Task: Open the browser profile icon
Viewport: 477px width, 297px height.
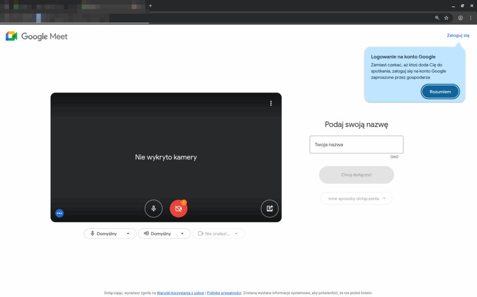Action: click(460, 18)
